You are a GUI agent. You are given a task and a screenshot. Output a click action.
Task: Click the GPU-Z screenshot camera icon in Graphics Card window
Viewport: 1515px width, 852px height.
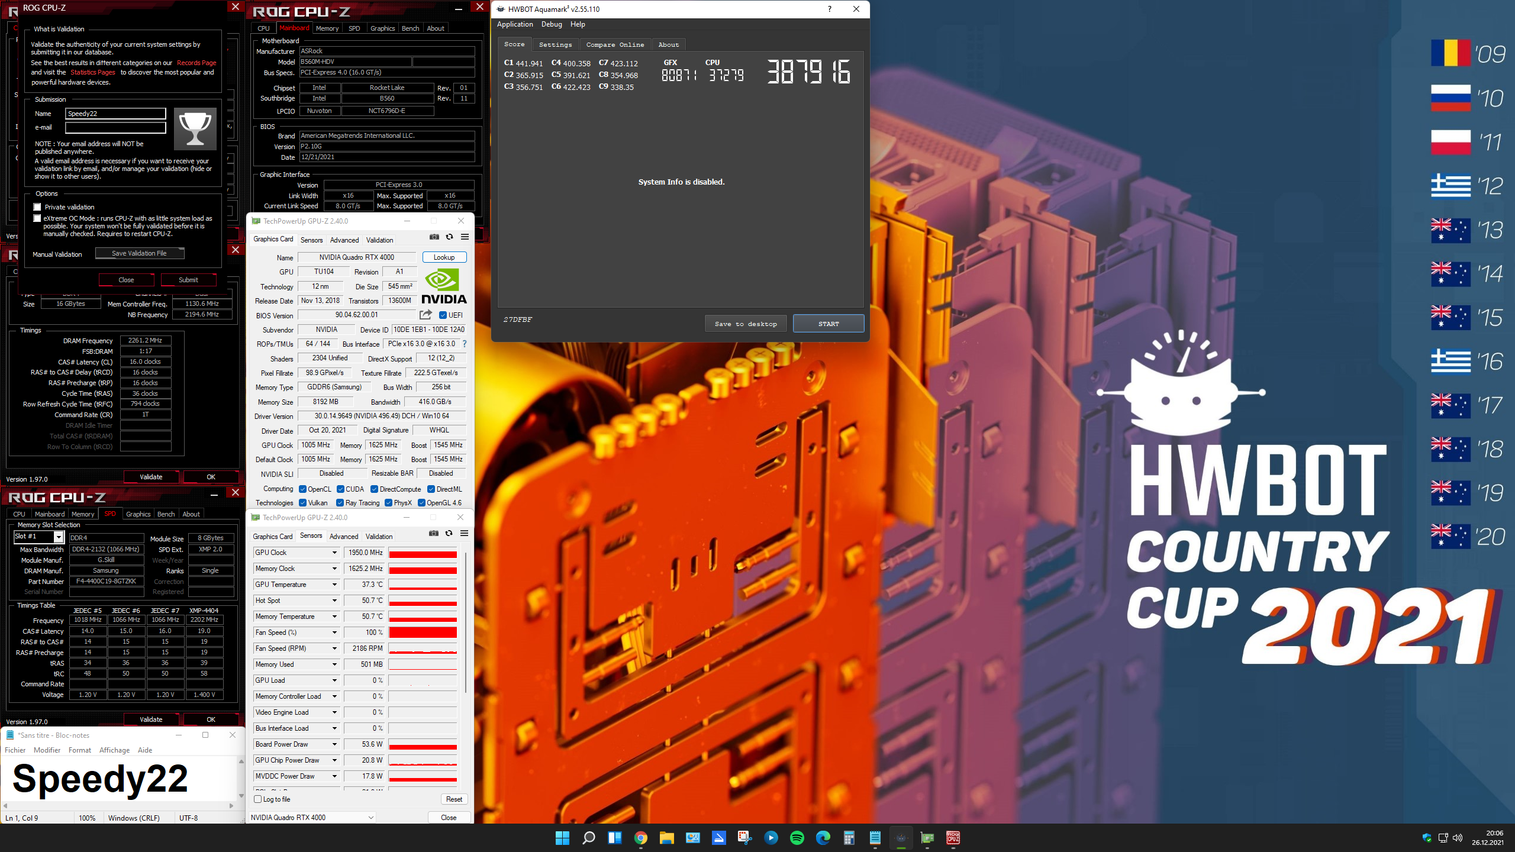point(434,237)
